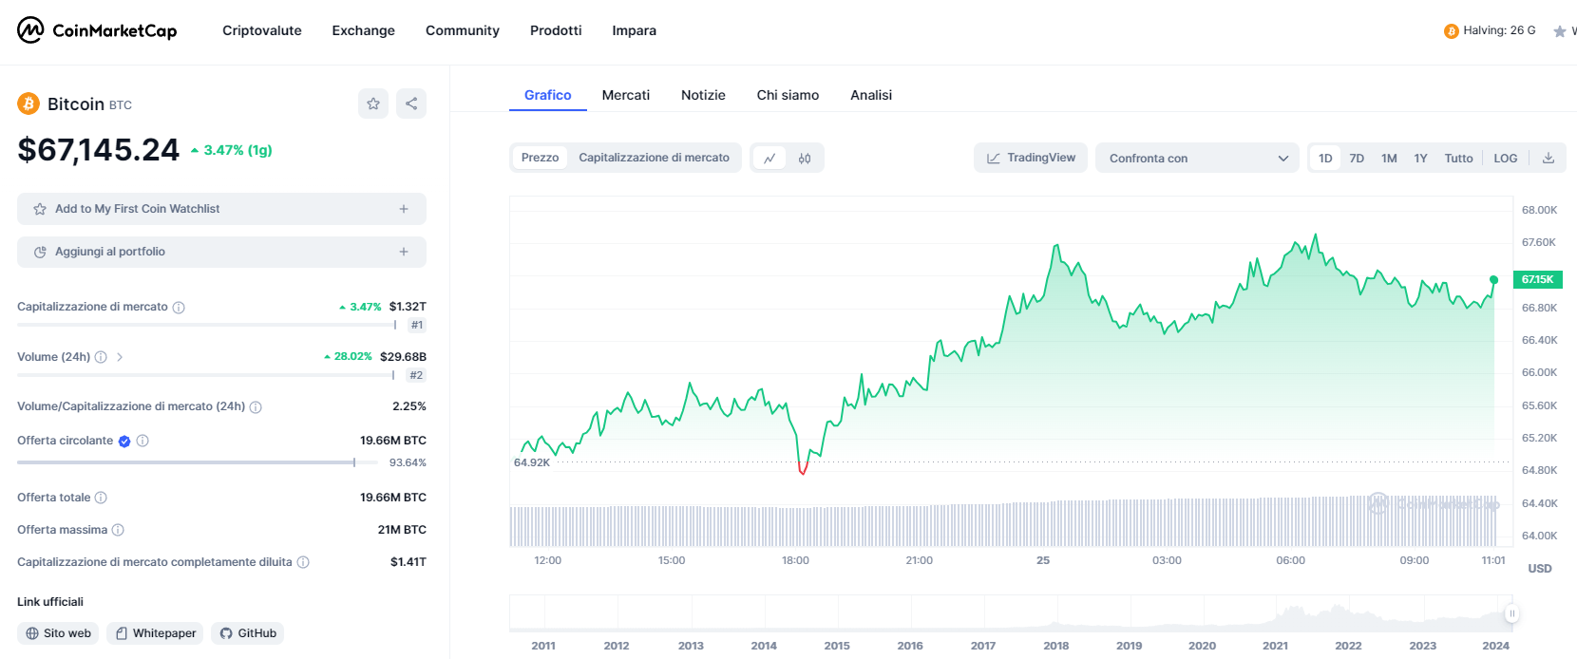Select the line chart view icon
This screenshot has height=659, width=1577.
pyautogui.click(x=769, y=159)
